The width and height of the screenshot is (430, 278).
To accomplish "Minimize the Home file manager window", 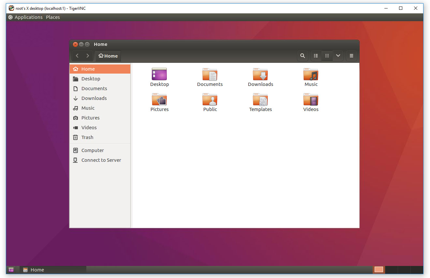I will [x=81, y=44].
